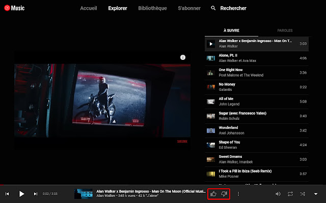Open the Accueil menu item
Screen dimensions: 326x203
tap(89, 8)
